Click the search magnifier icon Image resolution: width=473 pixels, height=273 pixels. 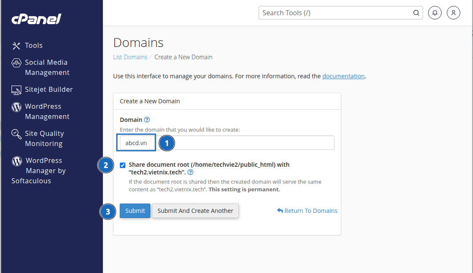click(x=416, y=13)
